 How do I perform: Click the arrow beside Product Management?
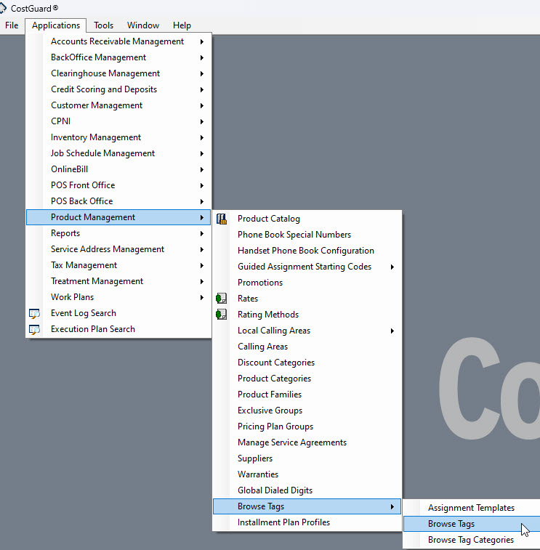[202, 217]
